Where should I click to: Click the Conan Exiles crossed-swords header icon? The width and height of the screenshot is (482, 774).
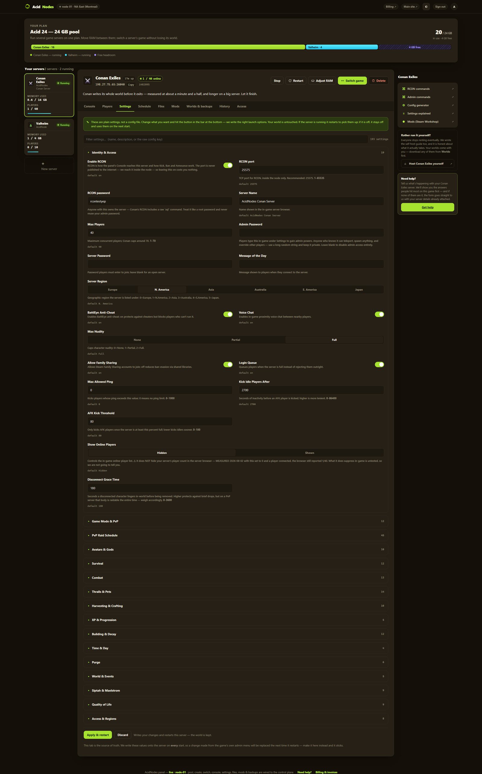87,81
